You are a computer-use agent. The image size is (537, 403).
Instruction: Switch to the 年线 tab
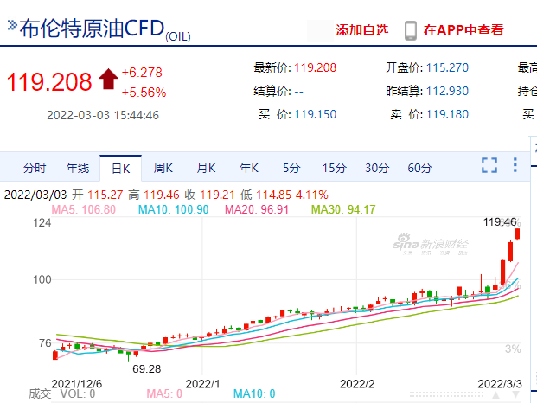pos(78,168)
